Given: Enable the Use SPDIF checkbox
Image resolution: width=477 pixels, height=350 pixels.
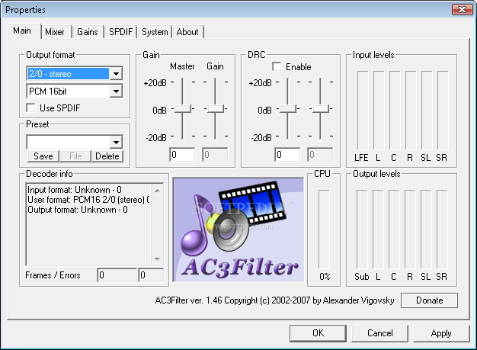Looking at the screenshot, I should pyautogui.click(x=30, y=108).
